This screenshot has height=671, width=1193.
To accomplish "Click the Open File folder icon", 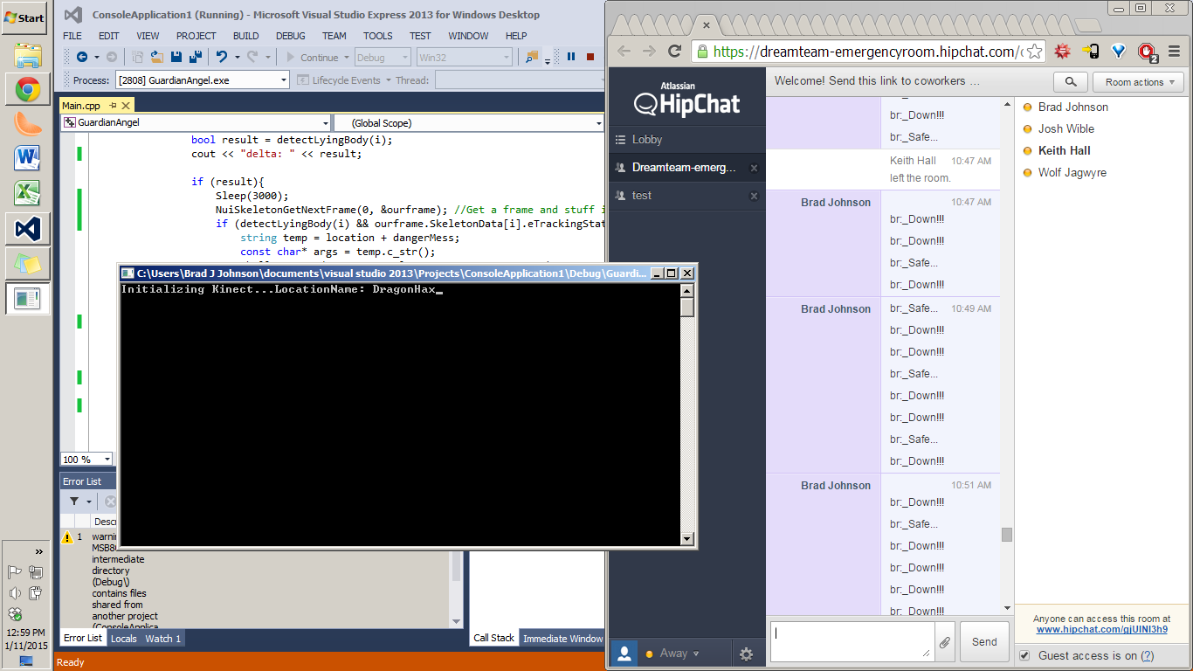I will coord(157,57).
